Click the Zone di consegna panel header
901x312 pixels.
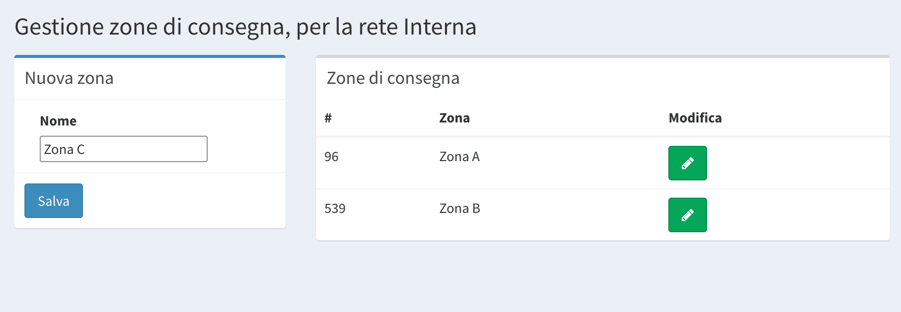[394, 78]
